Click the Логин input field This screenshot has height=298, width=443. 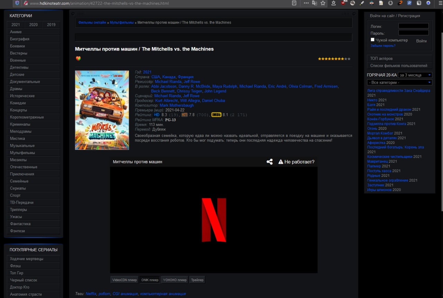pos(414,26)
